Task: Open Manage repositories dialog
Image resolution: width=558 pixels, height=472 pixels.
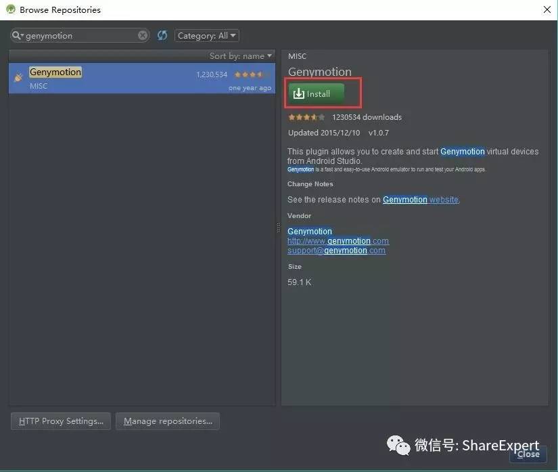Action: [x=168, y=421]
